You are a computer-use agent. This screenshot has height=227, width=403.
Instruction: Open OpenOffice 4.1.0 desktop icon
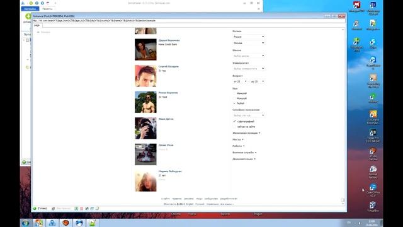[373, 190]
